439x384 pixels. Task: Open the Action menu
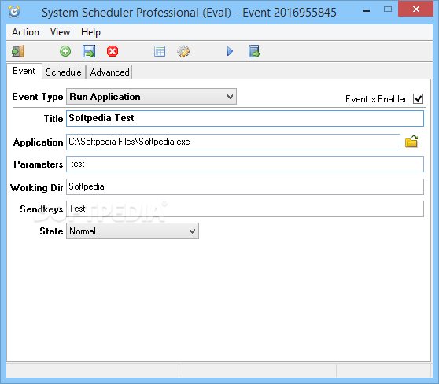click(25, 32)
